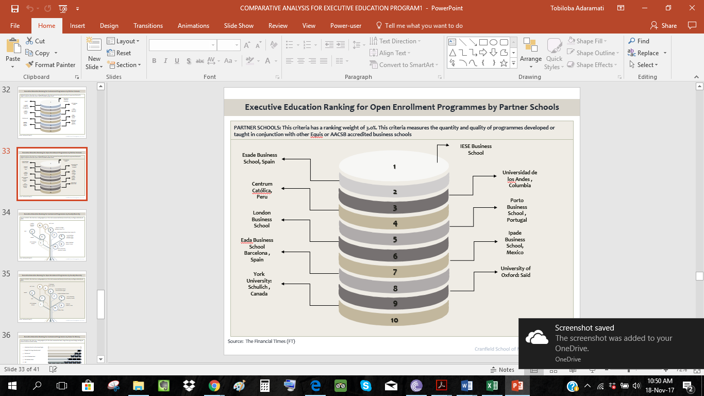Viewport: 704px width, 396px height.
Task: Toggle Underline formatting
Action: click(177, 61)
